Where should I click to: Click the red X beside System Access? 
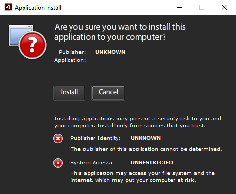pyautogui.click(x=58, y=163)
